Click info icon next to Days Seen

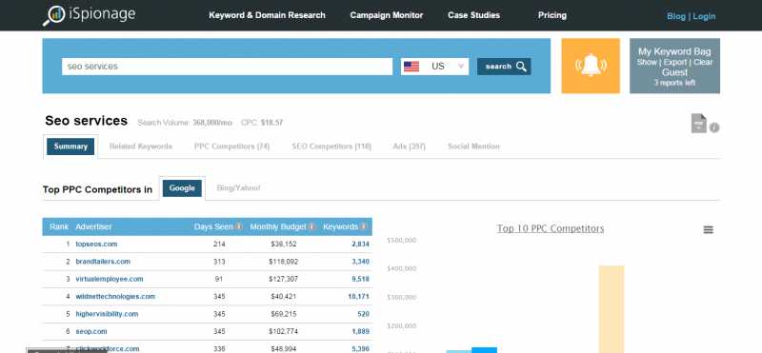pos(239,226)
